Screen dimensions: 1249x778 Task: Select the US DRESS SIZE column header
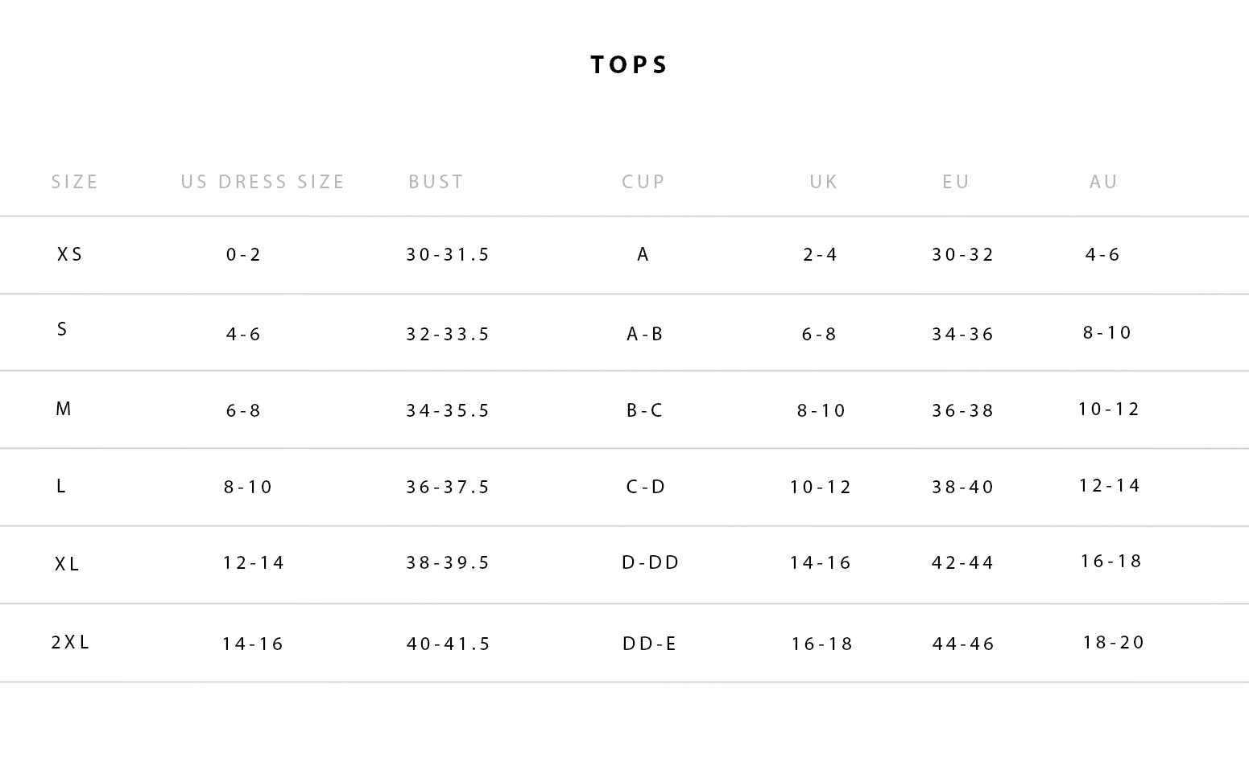pyautogui.click(x=263, y=182)
